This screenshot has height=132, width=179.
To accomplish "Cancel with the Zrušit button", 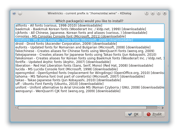I will (x=154, y=114).
